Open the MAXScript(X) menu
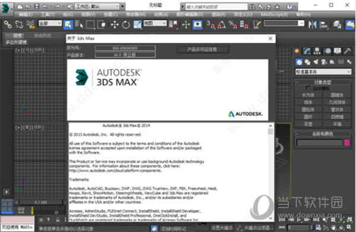 coord(274,14)
